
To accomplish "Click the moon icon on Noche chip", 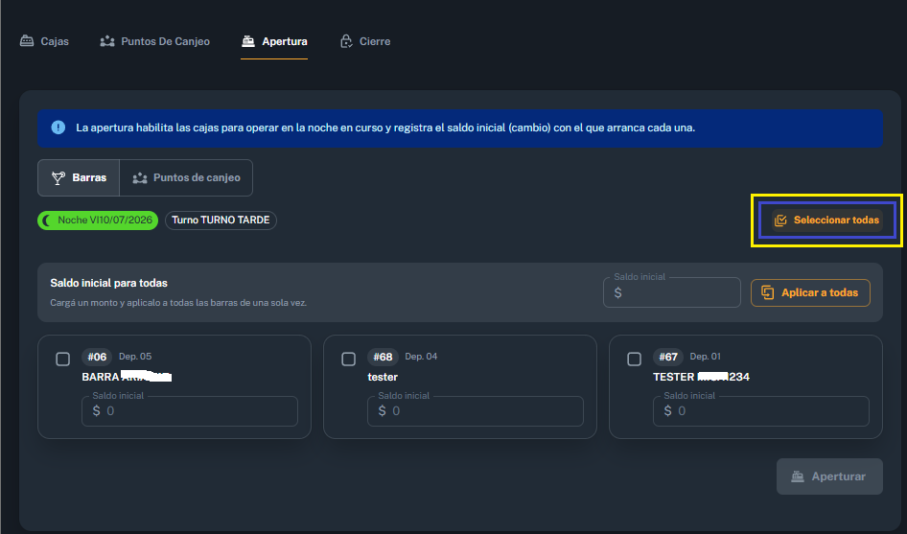I will [x=47, y=220].
